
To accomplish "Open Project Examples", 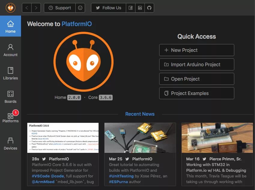I will [197, 93].
